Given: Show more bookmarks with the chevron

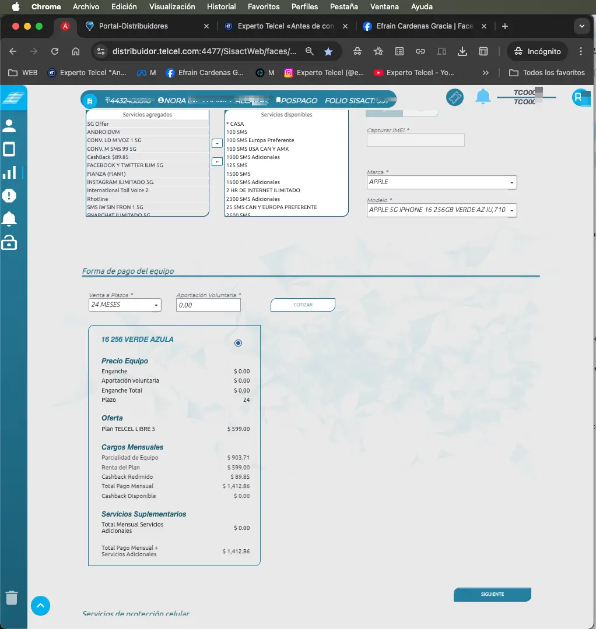Looking at the screenshot, I should 486,73.
